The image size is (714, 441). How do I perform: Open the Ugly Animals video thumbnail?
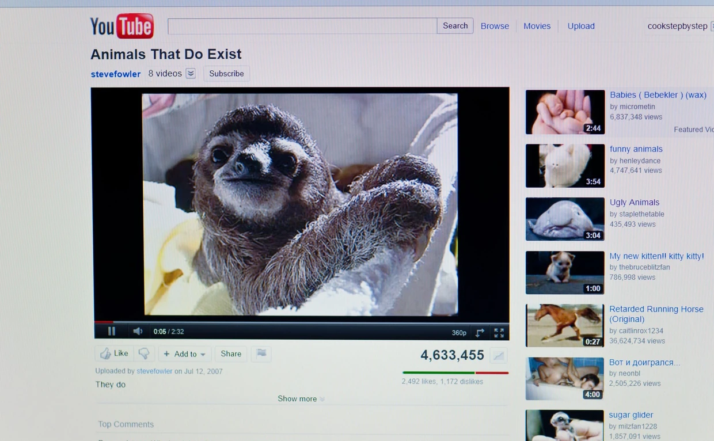[565, 219]
